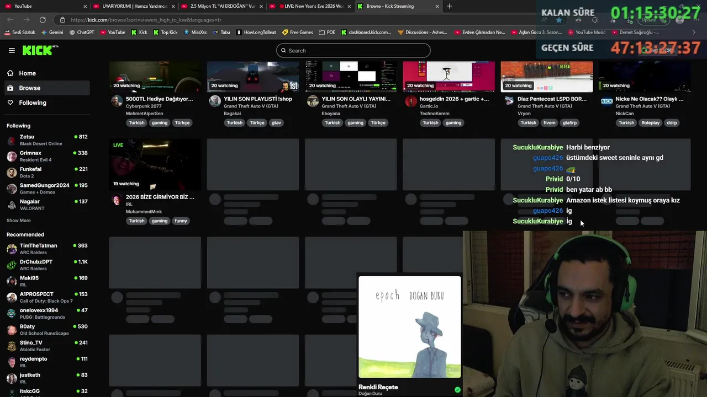Screen dimensions: 707x397
Task: Open the Kick hamburger menu
Action: [12, 50]
